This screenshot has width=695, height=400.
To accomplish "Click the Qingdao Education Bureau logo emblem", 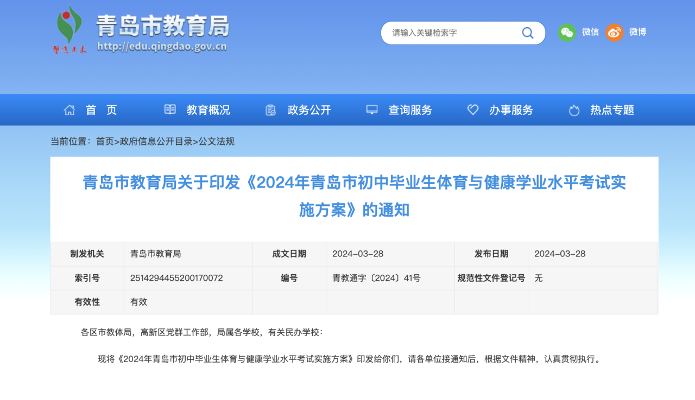I will click(x=69, y=30).
